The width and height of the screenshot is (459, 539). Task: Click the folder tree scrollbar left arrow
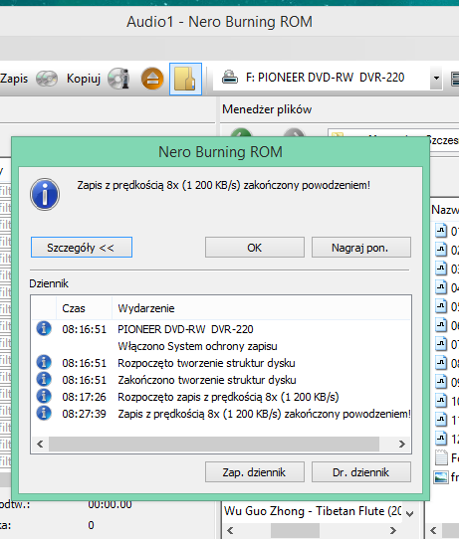[x=230, y=530]
